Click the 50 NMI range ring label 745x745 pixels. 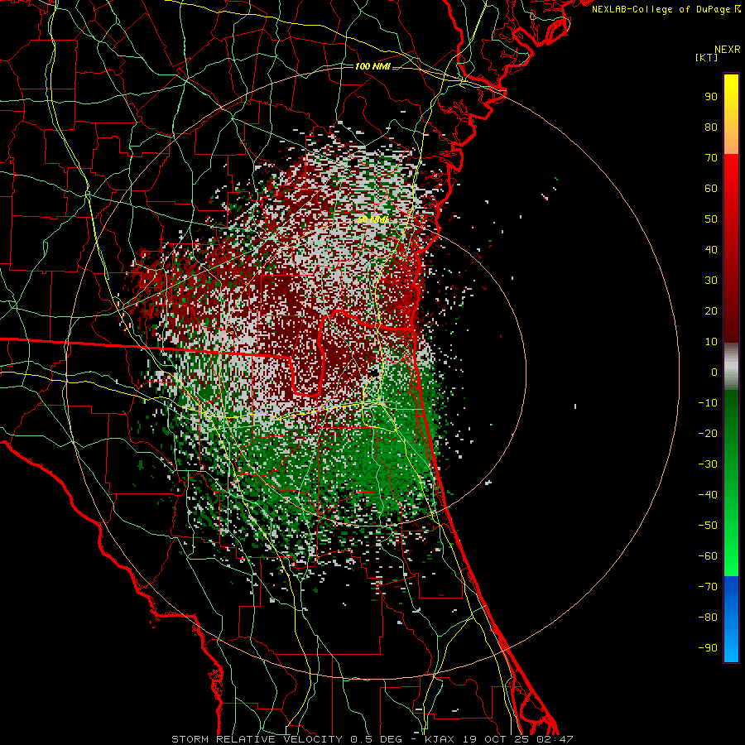click(x=372, y=219)
